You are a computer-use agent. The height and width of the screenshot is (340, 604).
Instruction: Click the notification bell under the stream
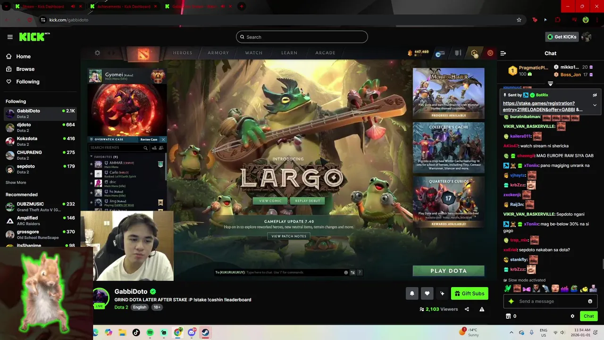pyautogui.click(x=412, y=293)
